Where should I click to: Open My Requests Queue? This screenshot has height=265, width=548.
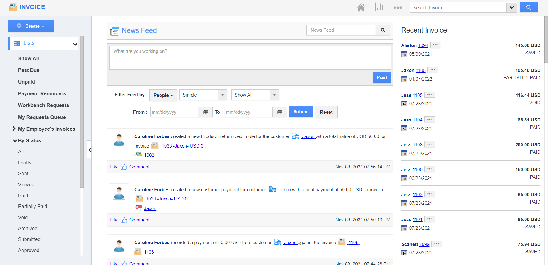[42, 117]
